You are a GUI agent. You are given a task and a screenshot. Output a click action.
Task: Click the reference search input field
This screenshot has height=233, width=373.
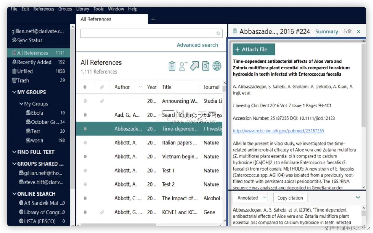151,33
